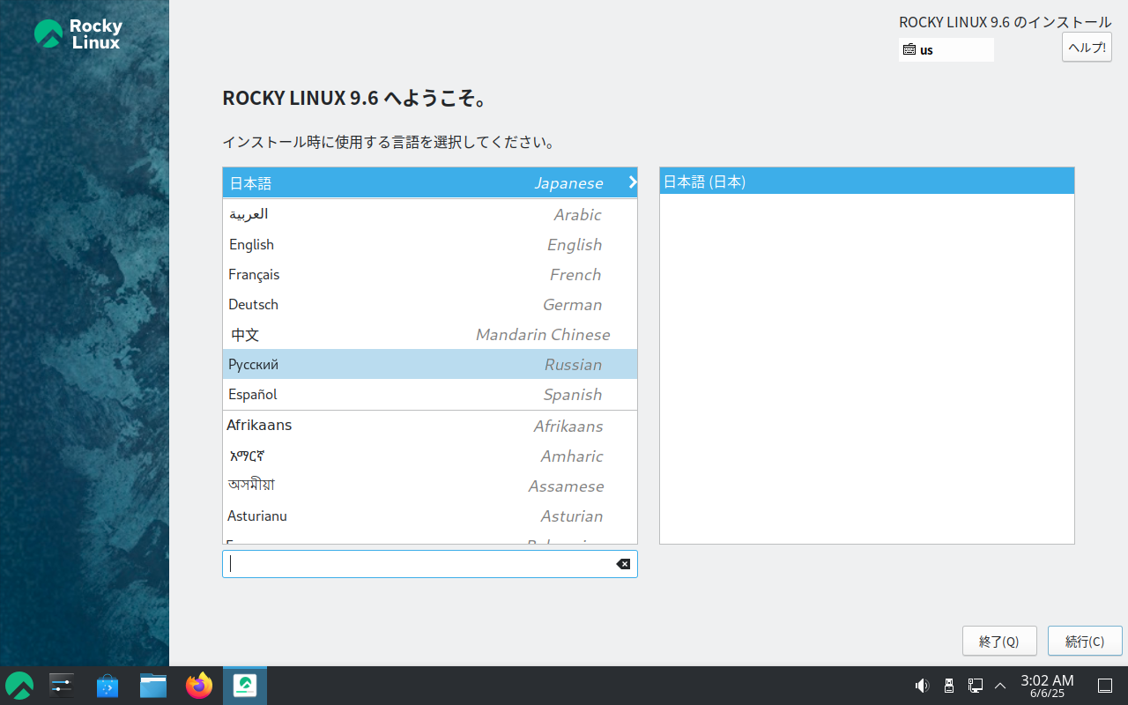Open the volume control in system tray

click(x=922, y=686)
